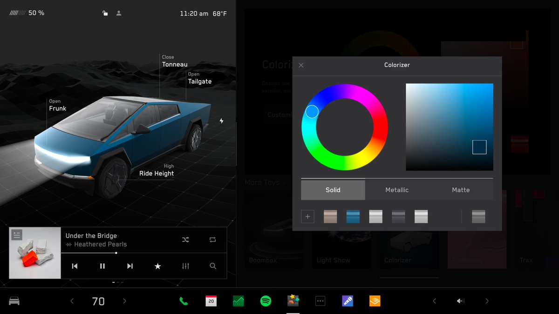Toggle repeat in the media player
The height and width of the screenshot is (314, 559).
point(213,240)
